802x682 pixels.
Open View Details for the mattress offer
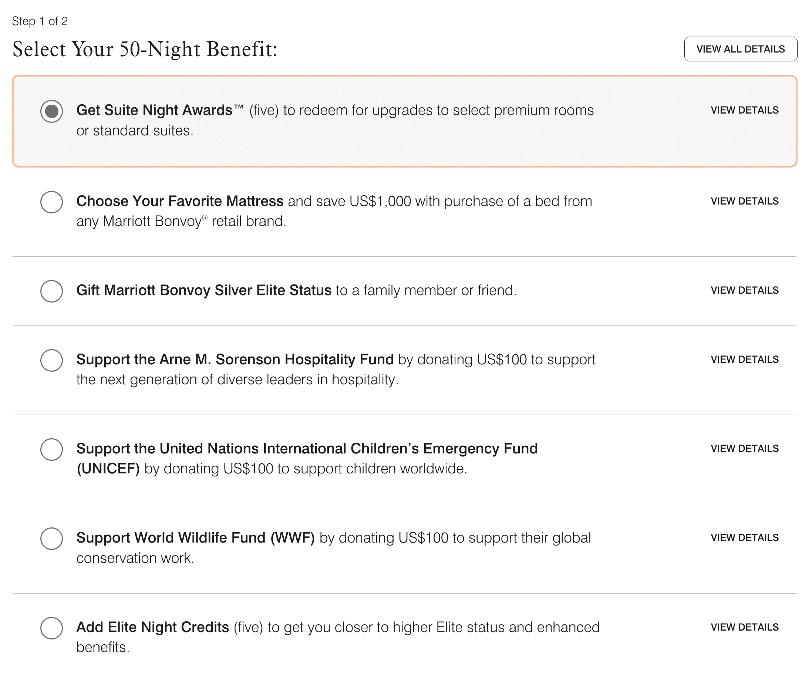744,201
